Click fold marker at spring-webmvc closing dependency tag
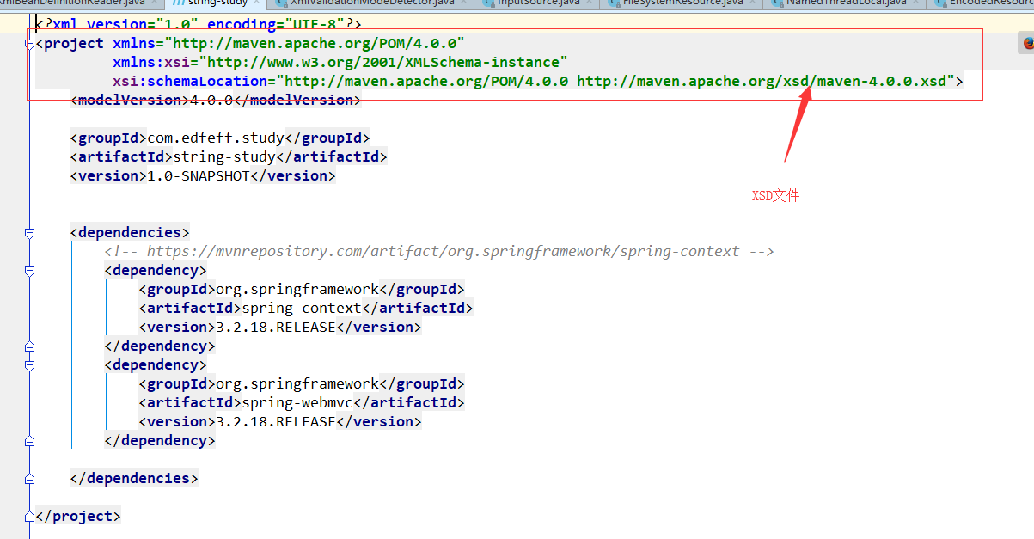 point(29,440)
